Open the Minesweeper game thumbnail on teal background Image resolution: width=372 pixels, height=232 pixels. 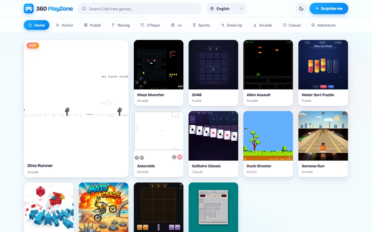pos(213,207)
